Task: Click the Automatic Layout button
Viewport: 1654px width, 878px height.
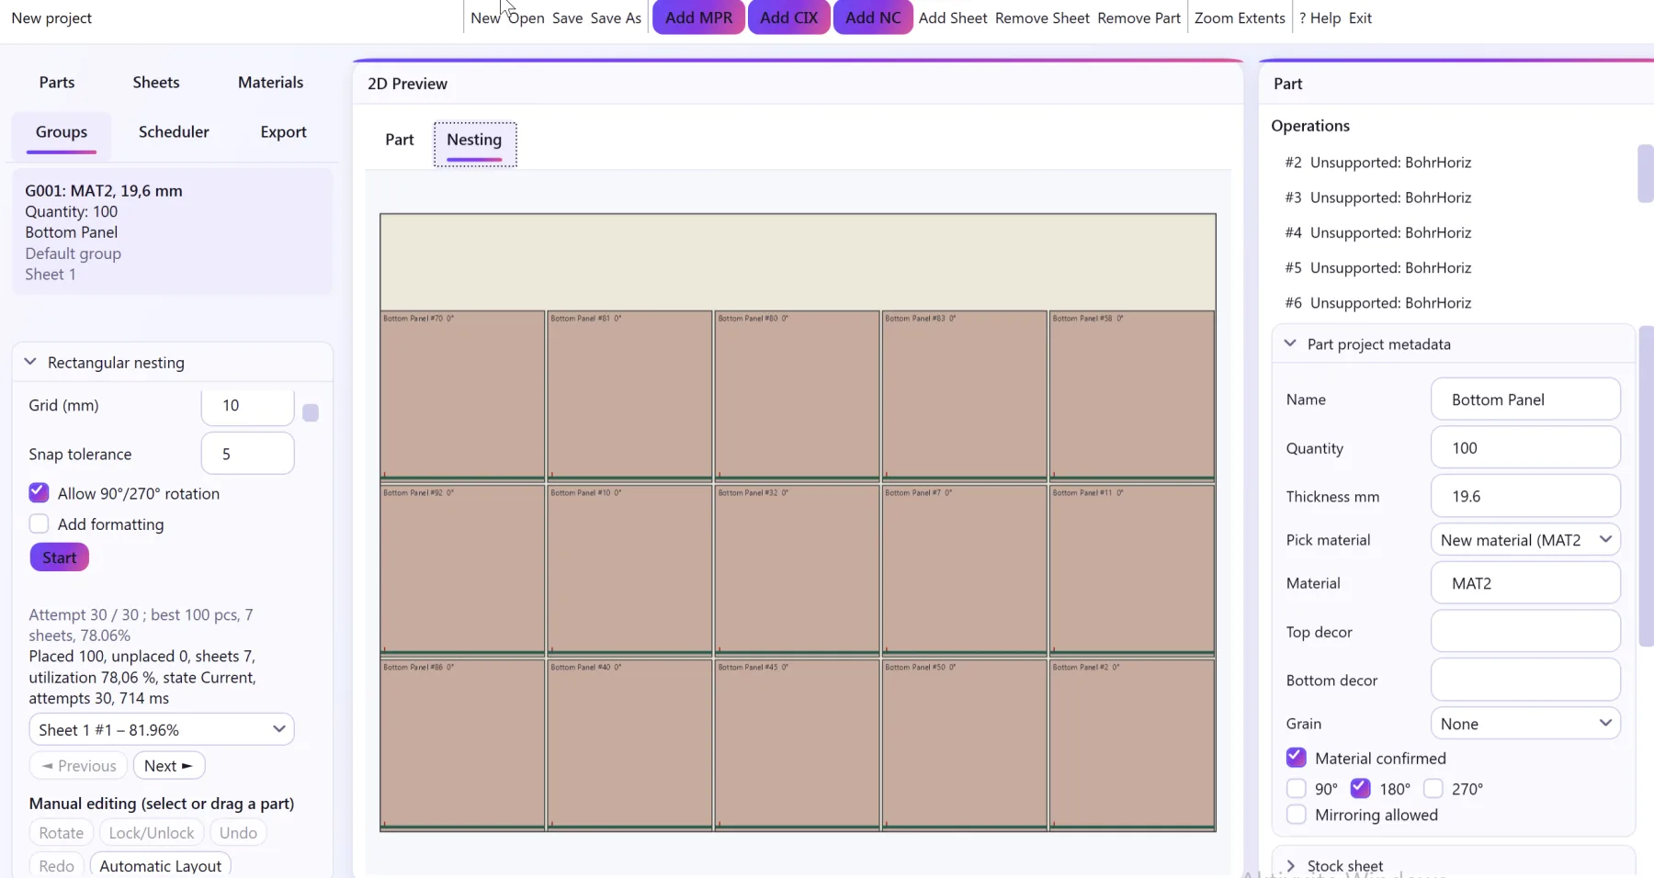Action: (x=161, y=865)
